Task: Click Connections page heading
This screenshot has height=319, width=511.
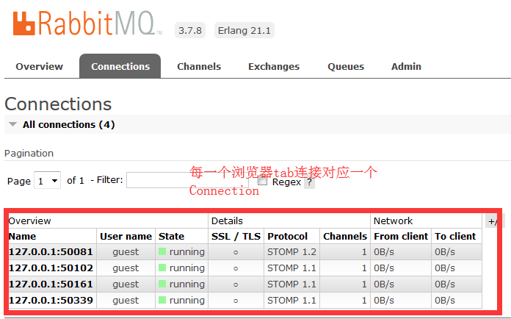Action: coord(58,104)
